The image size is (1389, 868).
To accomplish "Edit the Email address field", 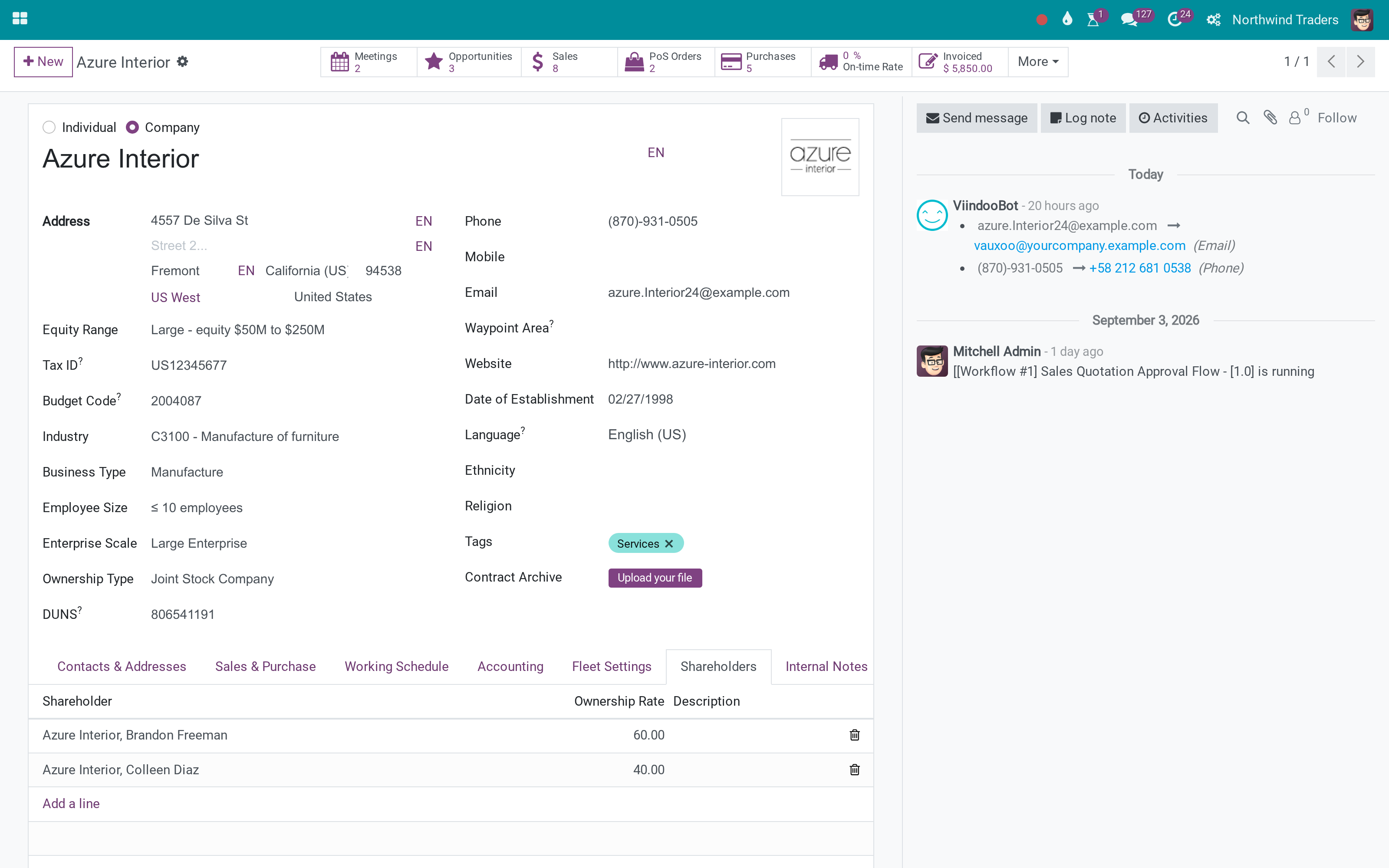I will tap(733, 292).
